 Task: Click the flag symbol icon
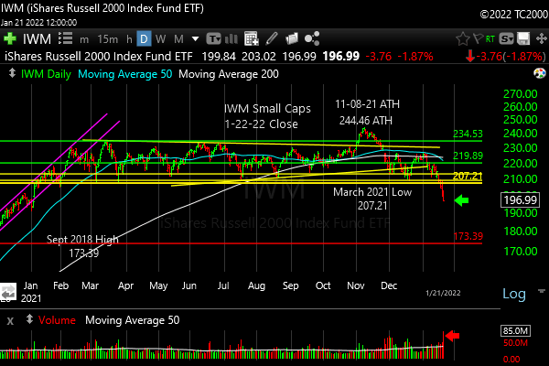(x=478, y=38)
